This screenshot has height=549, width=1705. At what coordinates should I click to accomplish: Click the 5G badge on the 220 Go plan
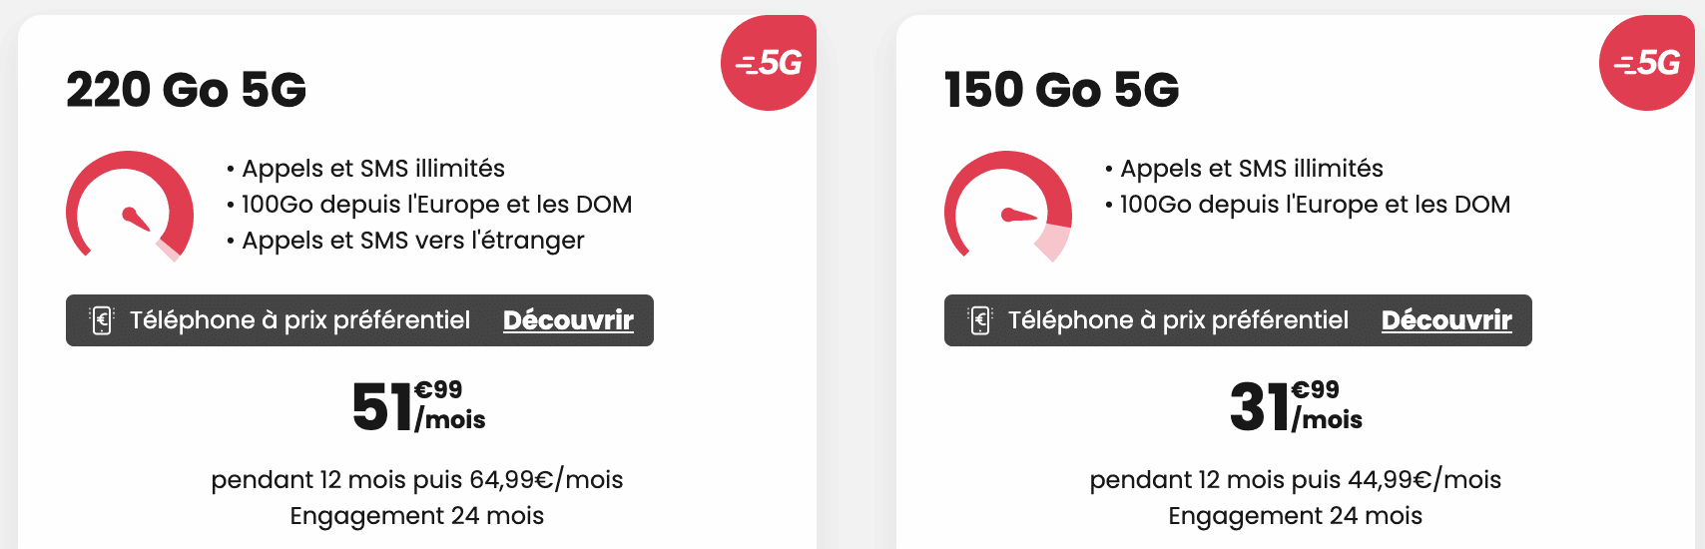pos(769,63)
